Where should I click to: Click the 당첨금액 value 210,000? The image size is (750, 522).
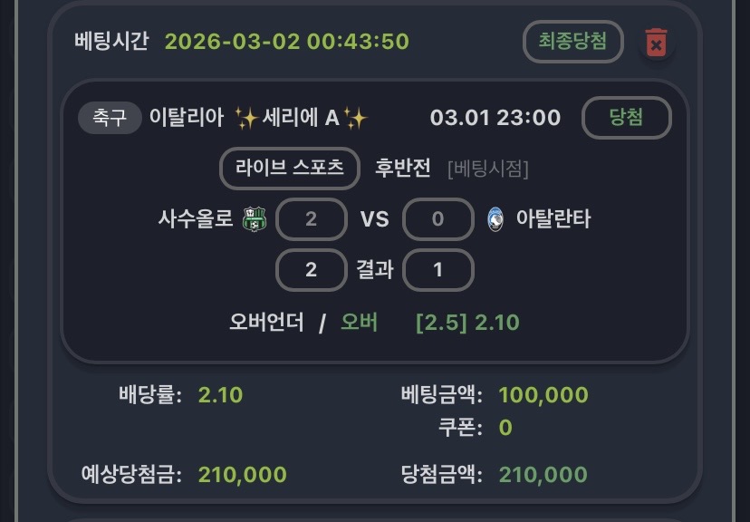point(543,474)
